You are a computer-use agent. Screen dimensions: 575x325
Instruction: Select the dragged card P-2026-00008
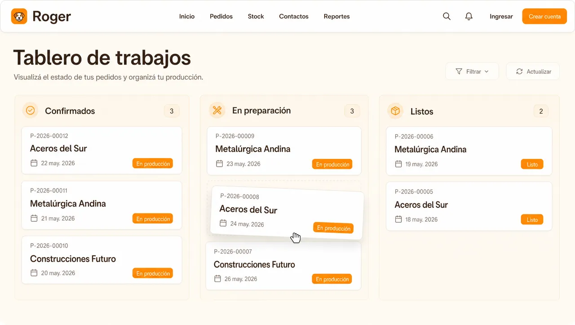click(287, 213)
